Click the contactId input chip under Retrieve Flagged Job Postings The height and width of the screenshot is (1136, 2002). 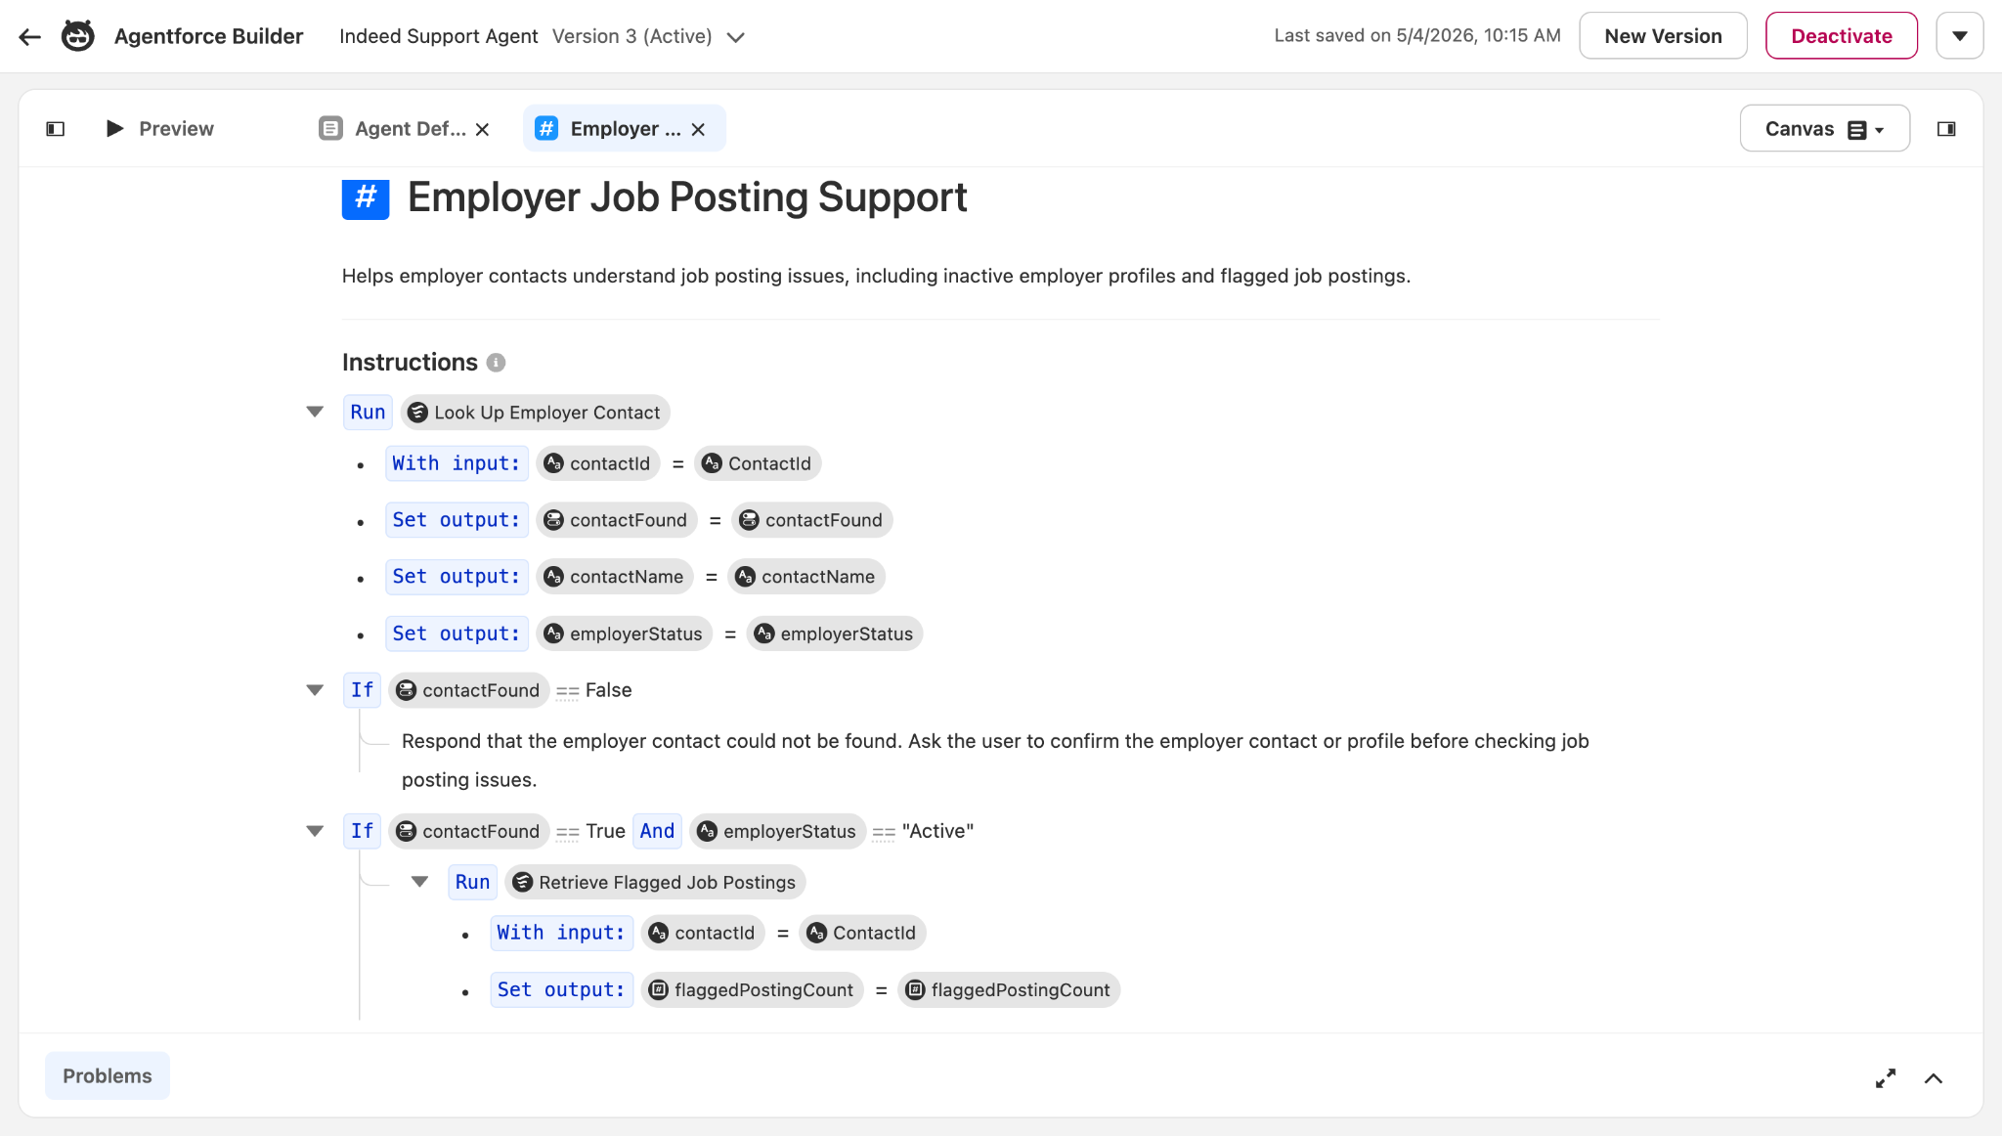point(703,933)
